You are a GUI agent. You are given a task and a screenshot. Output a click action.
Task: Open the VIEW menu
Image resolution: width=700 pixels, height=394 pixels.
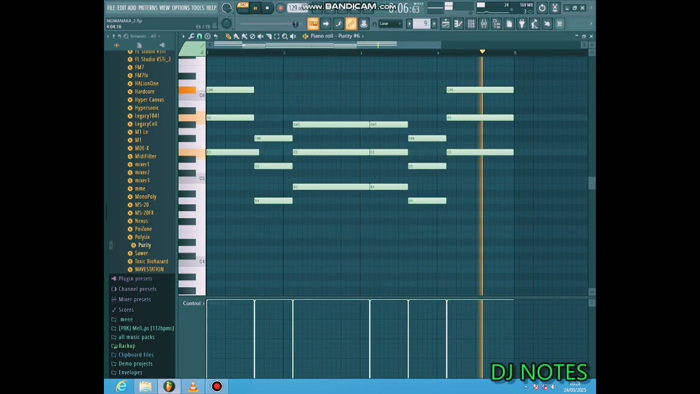pyautogui.click(x=165, y=8)
